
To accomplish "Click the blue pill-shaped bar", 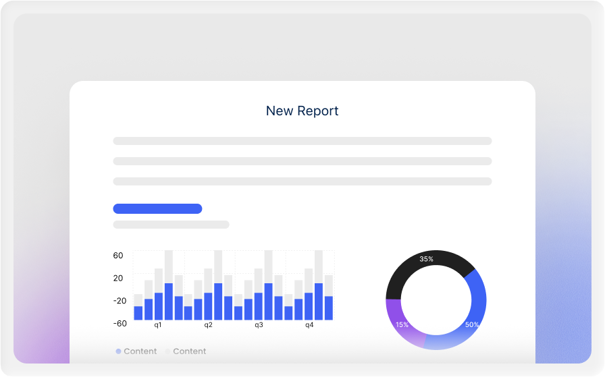I will point(157,208).
